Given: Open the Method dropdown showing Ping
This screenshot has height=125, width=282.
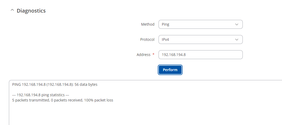Looking at the screenshot, I should [201, 24].
